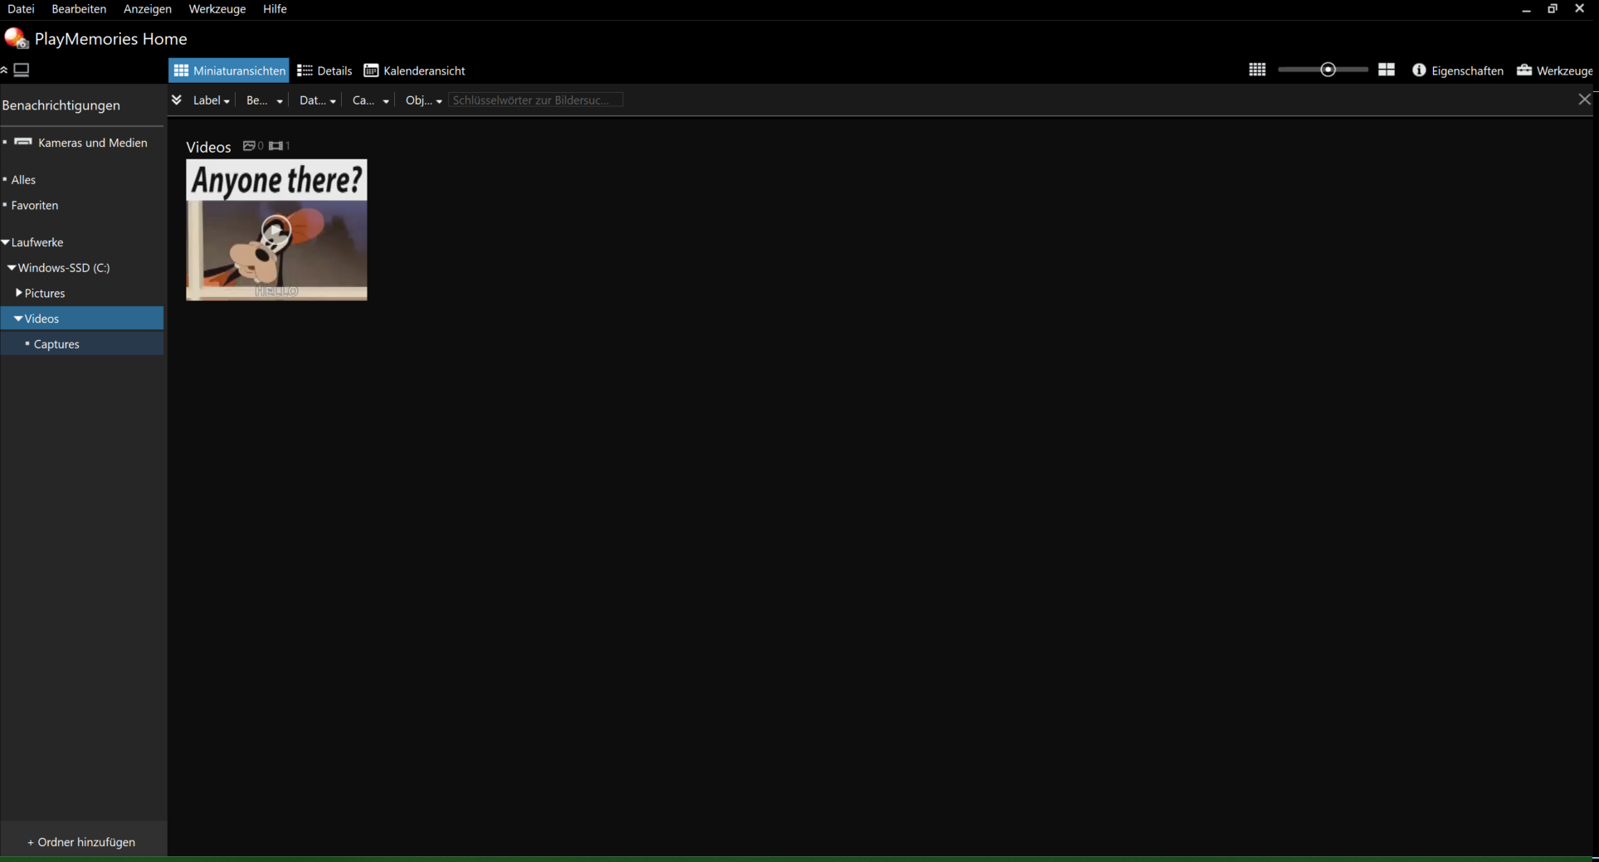Open the Anzeigen menu

click(x=148, y=9)
